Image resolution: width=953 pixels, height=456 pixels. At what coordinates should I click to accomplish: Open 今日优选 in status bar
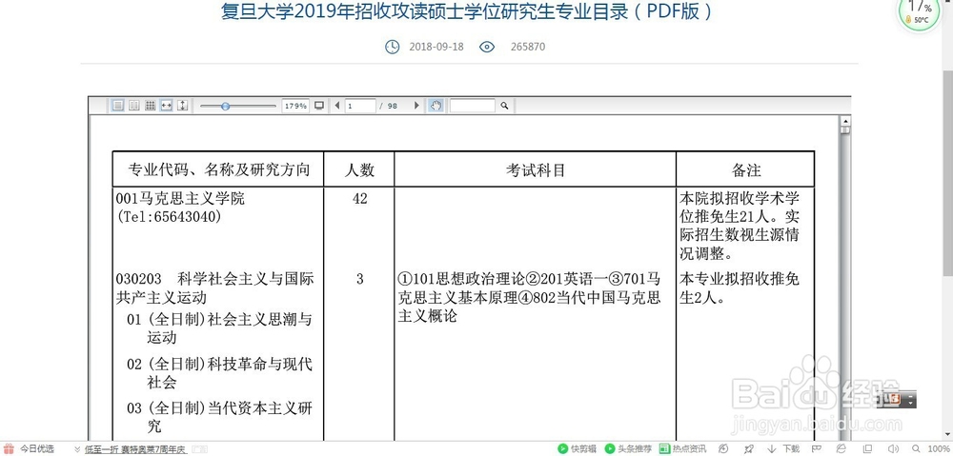coord(37,449)
